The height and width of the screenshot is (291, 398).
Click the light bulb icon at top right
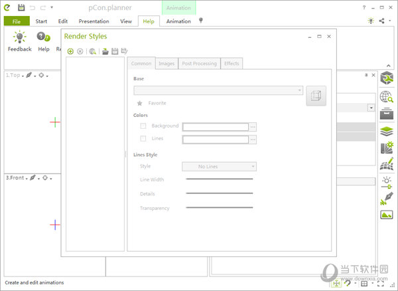371,21
